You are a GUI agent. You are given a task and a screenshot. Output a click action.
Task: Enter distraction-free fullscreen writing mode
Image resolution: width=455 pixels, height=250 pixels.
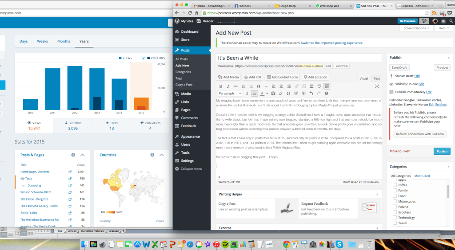377,86
